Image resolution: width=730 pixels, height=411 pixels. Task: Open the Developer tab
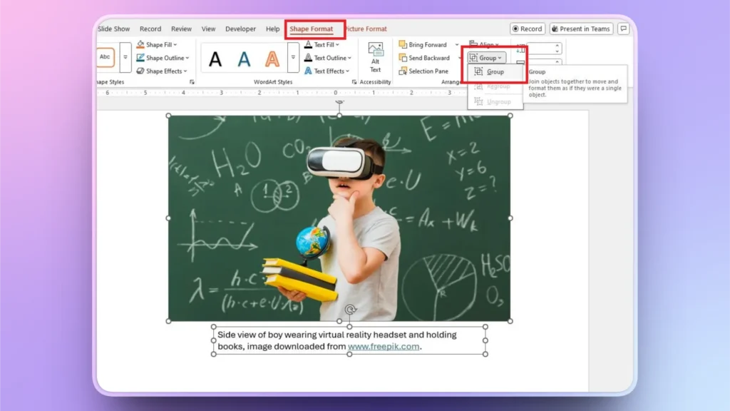coord(240,29)
